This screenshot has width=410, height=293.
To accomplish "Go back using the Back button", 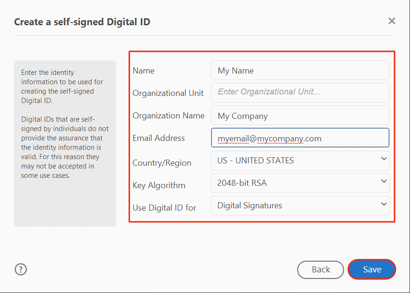I will 321,270.
